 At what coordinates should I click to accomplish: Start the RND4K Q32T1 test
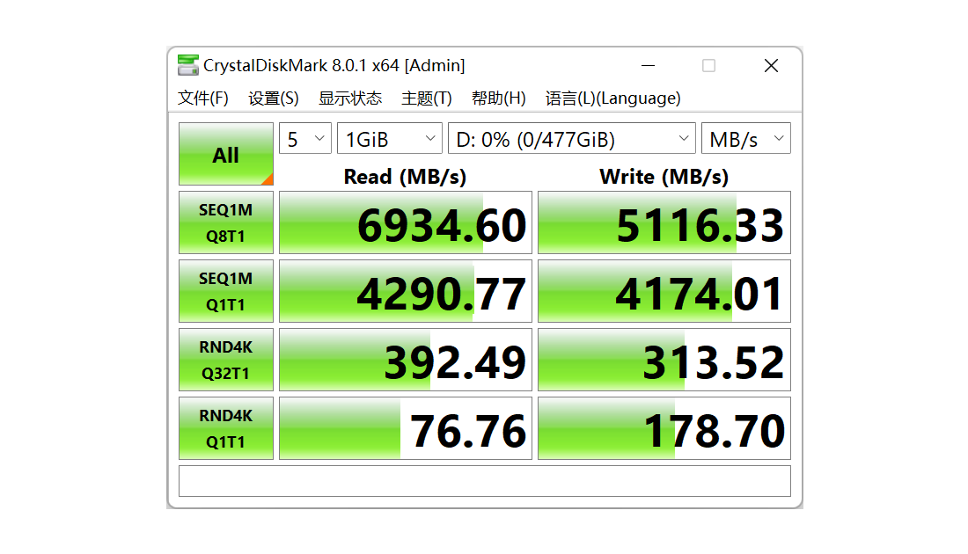point(226,360)
